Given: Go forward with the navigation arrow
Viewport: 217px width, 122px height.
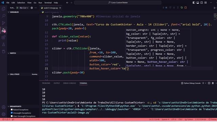Looking at the screenshot, I should [x=71, y=3].
